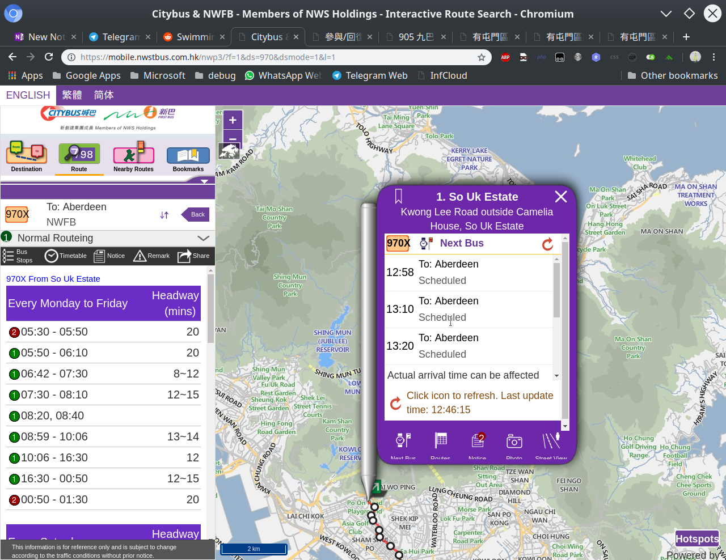Open a new browser tab
Screen dimensions: 726x560
pyautogui.click(x=686, y=37)
